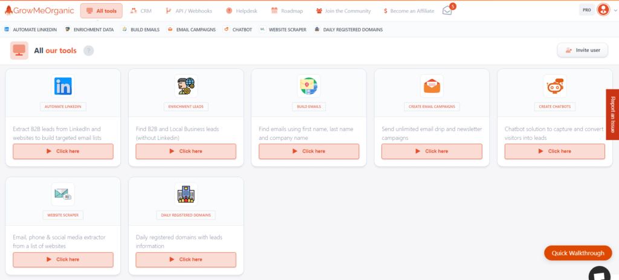Click here button under Create Chatbots
Viewport: 619px width, 280px height.
555,151
